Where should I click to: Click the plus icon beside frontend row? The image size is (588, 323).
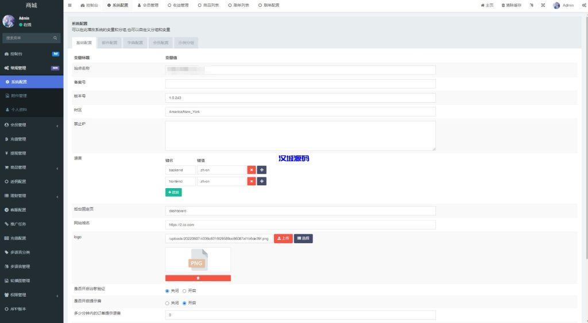click(x=262, y=181)
